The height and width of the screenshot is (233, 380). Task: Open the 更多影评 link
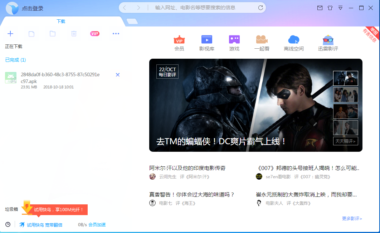pos(352,218)
